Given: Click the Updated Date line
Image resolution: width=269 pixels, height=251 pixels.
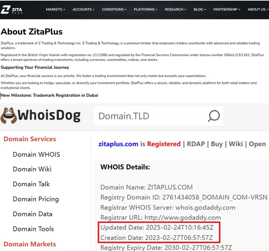Looking at the screenshot, I should coord(157,228).
